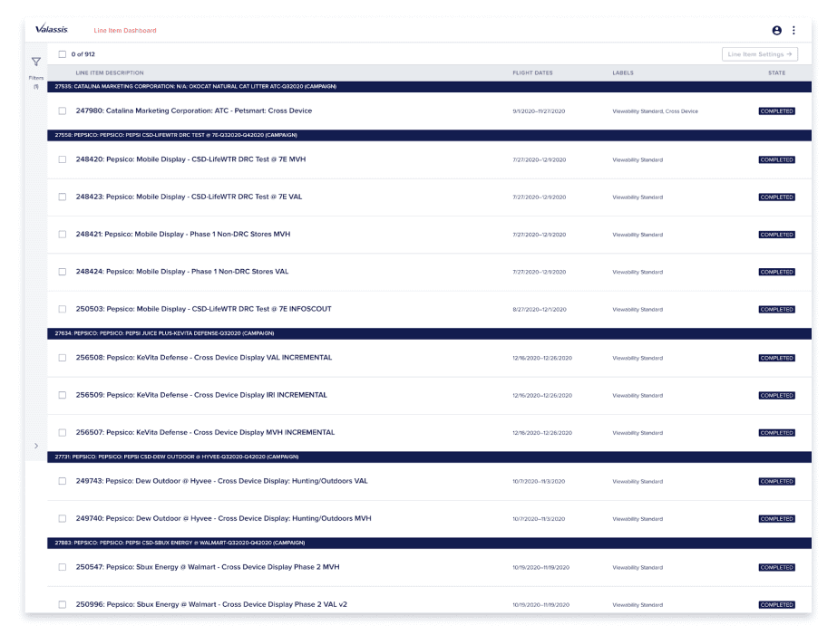The width and height of the screenshot is (837, 635).
Task: Open line item 256507 KeVita Defense MVH INCREMENTAL
Action: click(x=205, y=432)
